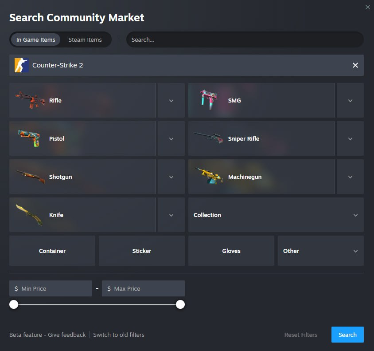This screenshot has width=374, height=351.
Task: Open the Collection dropdown
Action: (x=276, y=215)
